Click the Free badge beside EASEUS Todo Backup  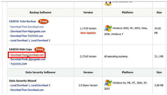pyautogui.click(x=43, y=21)
